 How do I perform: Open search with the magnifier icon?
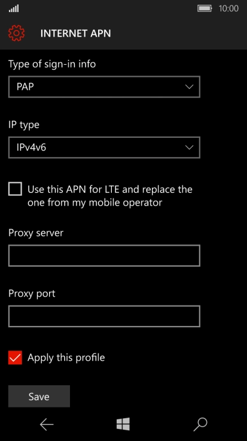[200, 424]
